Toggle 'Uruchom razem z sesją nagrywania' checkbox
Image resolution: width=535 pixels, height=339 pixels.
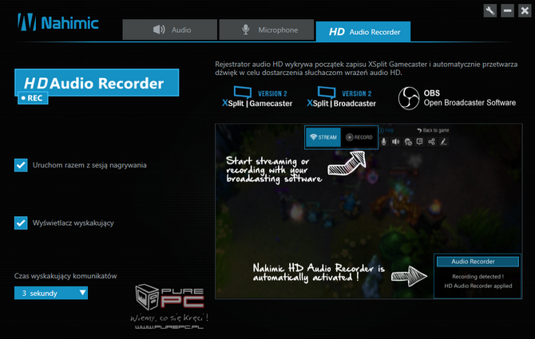pyautogui.click(x=21, y=165)
